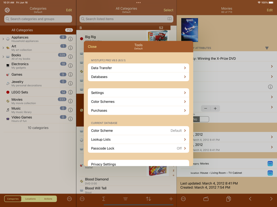Select Video Games category
Image resolution: width=277 pixels, height=207 pixels.
(38, 119)
